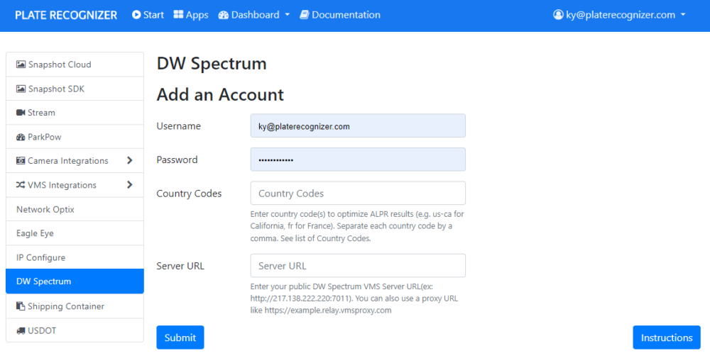Select Eagle Eye menu item
The height and width of the screenshot is (358, 710).
(x=75, y=233)
